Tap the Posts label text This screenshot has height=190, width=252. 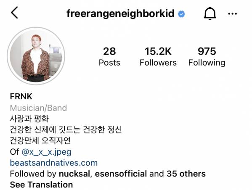pos(109,63)
